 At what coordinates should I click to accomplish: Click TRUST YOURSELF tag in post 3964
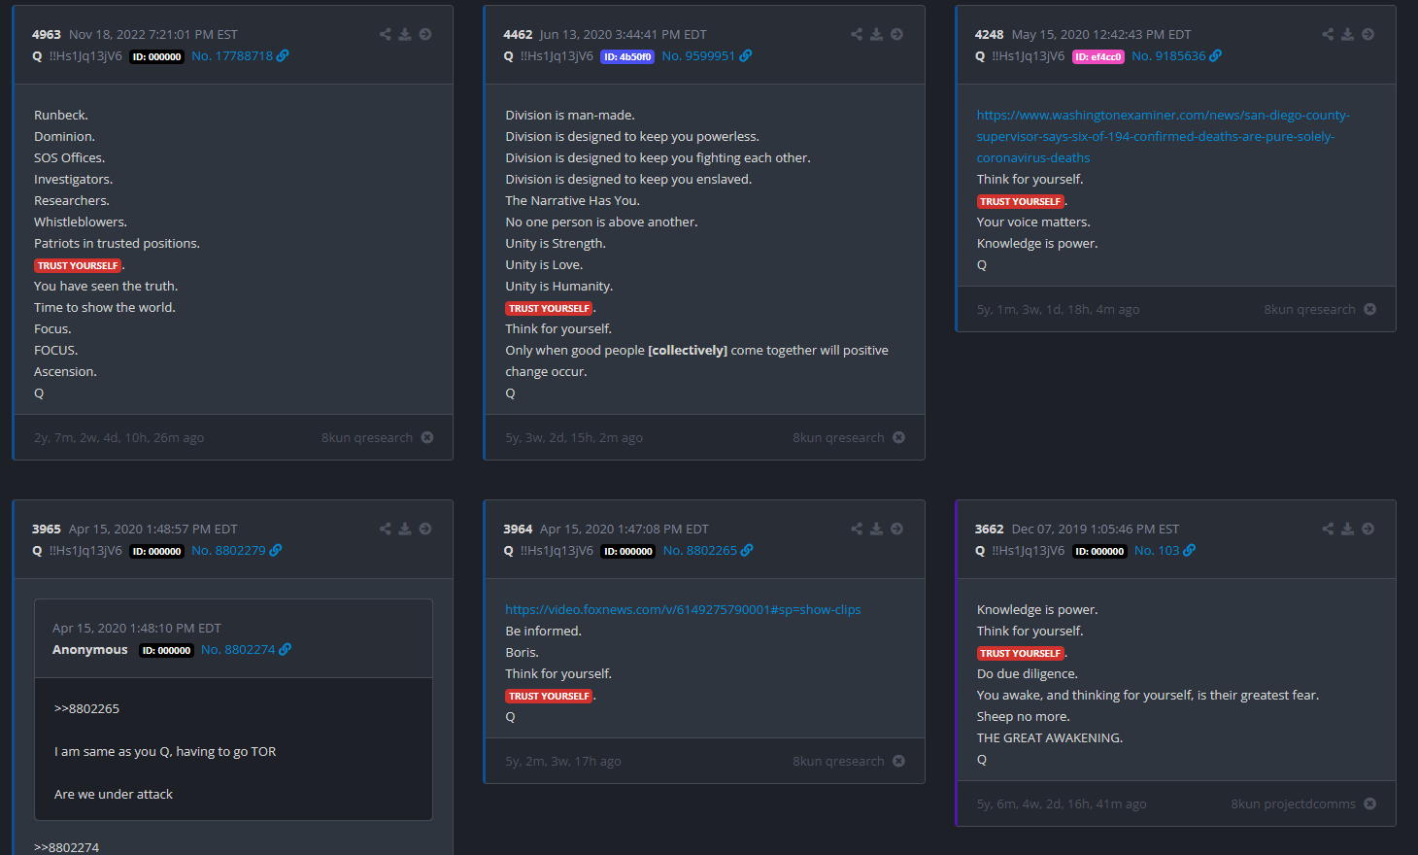click(x=549, y=696)
